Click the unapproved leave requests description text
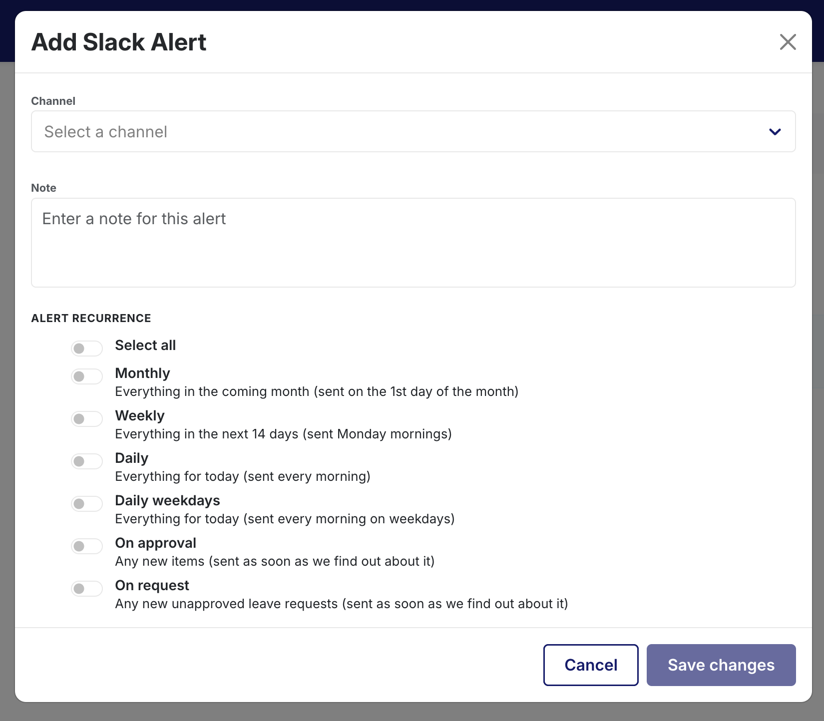This screenshot has width=824, height=721. [342, 604]
